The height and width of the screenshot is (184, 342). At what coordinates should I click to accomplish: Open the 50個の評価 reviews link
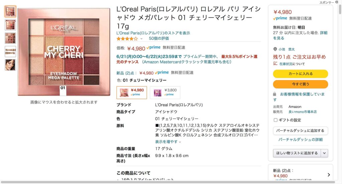coord(159,38)
